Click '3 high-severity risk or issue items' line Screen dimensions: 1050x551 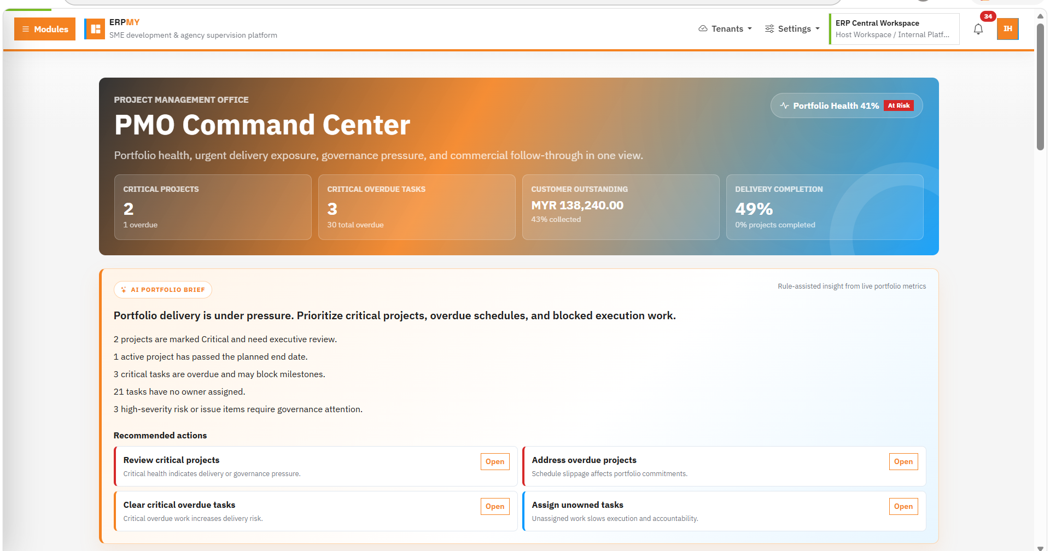[x=238, y=409]
